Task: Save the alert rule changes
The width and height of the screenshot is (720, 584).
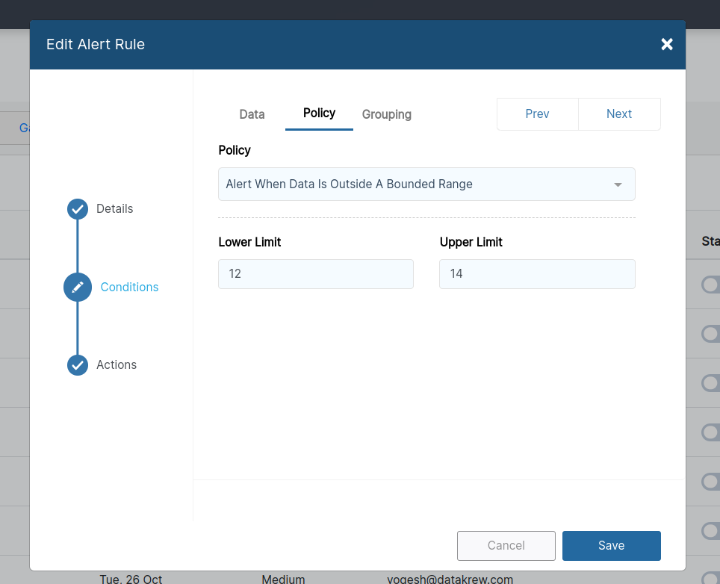Action: coord(611,545)
